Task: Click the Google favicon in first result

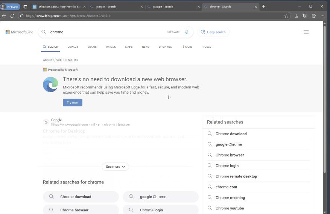Action: click(x=46, y=122)
